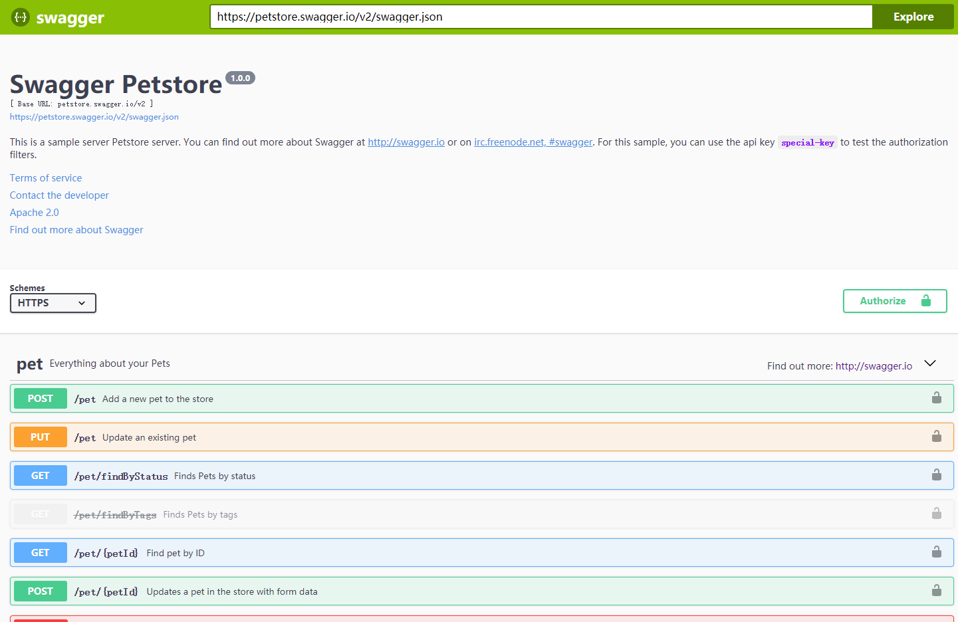Click lock icon on GET /pet/{petId} row
The image size is (958, 622).
[936, 552]
